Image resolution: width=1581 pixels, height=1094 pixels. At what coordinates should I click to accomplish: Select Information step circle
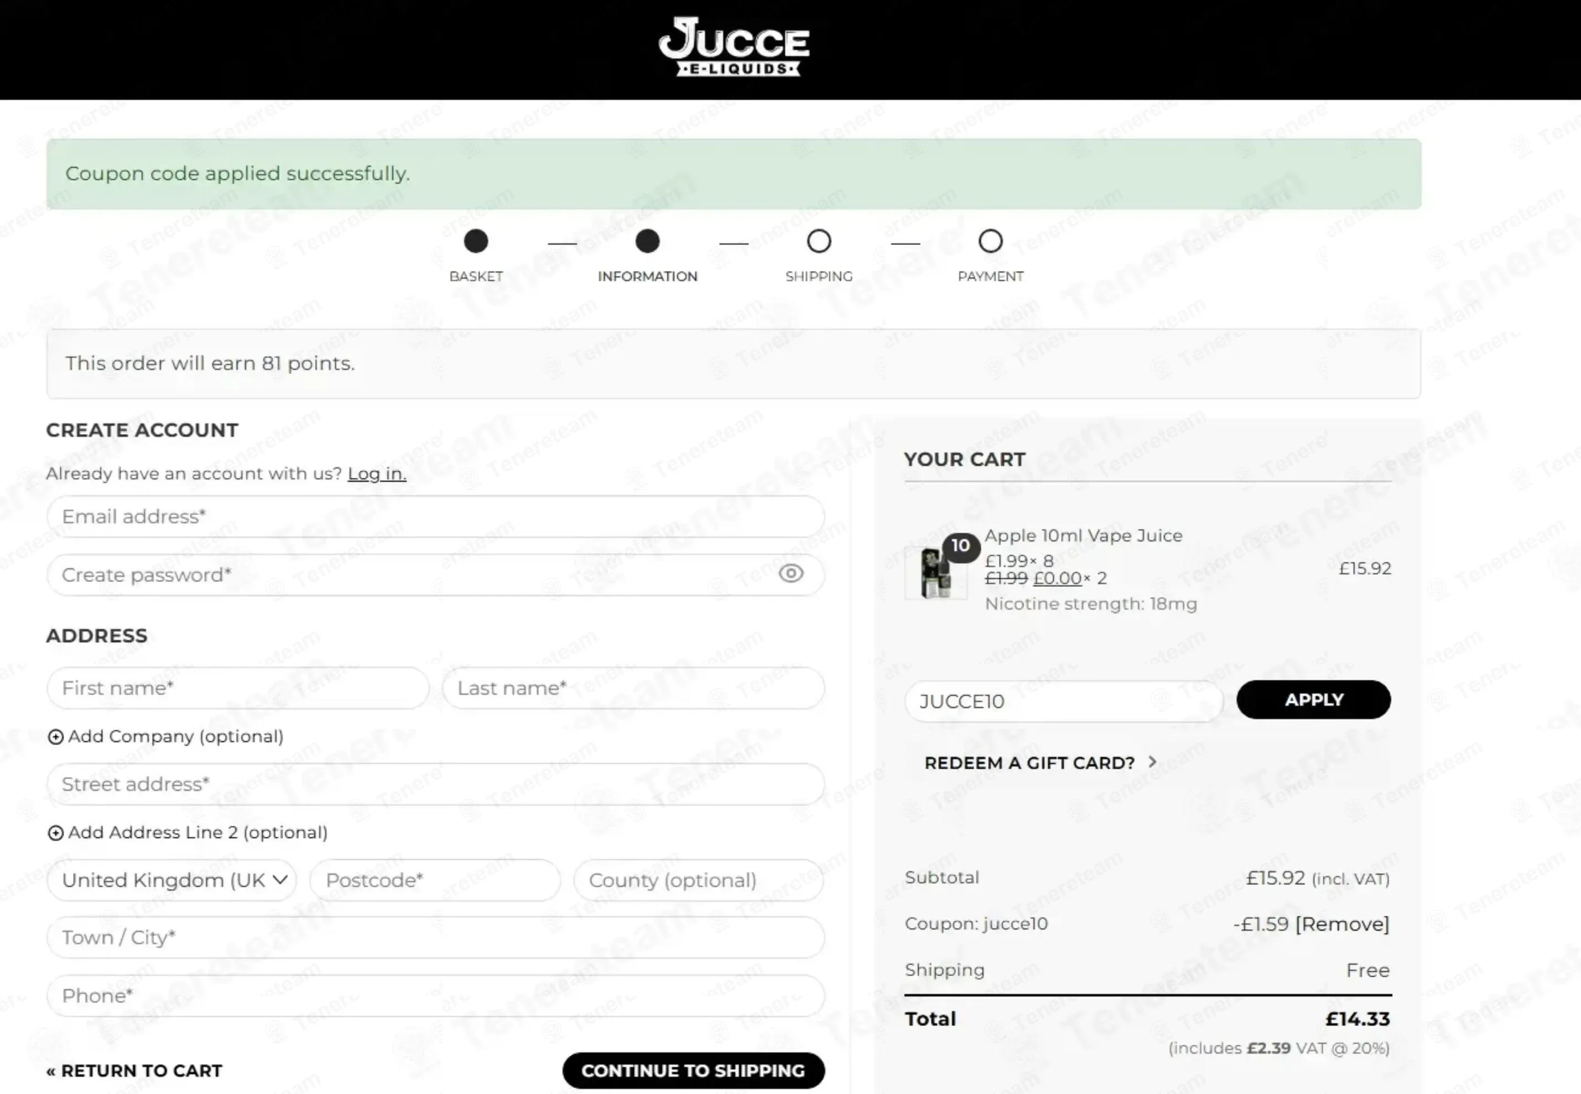647,241
